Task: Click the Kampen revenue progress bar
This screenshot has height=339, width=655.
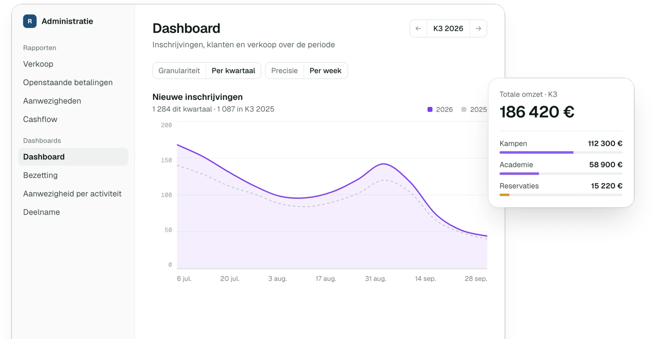Action: [561, 152]
